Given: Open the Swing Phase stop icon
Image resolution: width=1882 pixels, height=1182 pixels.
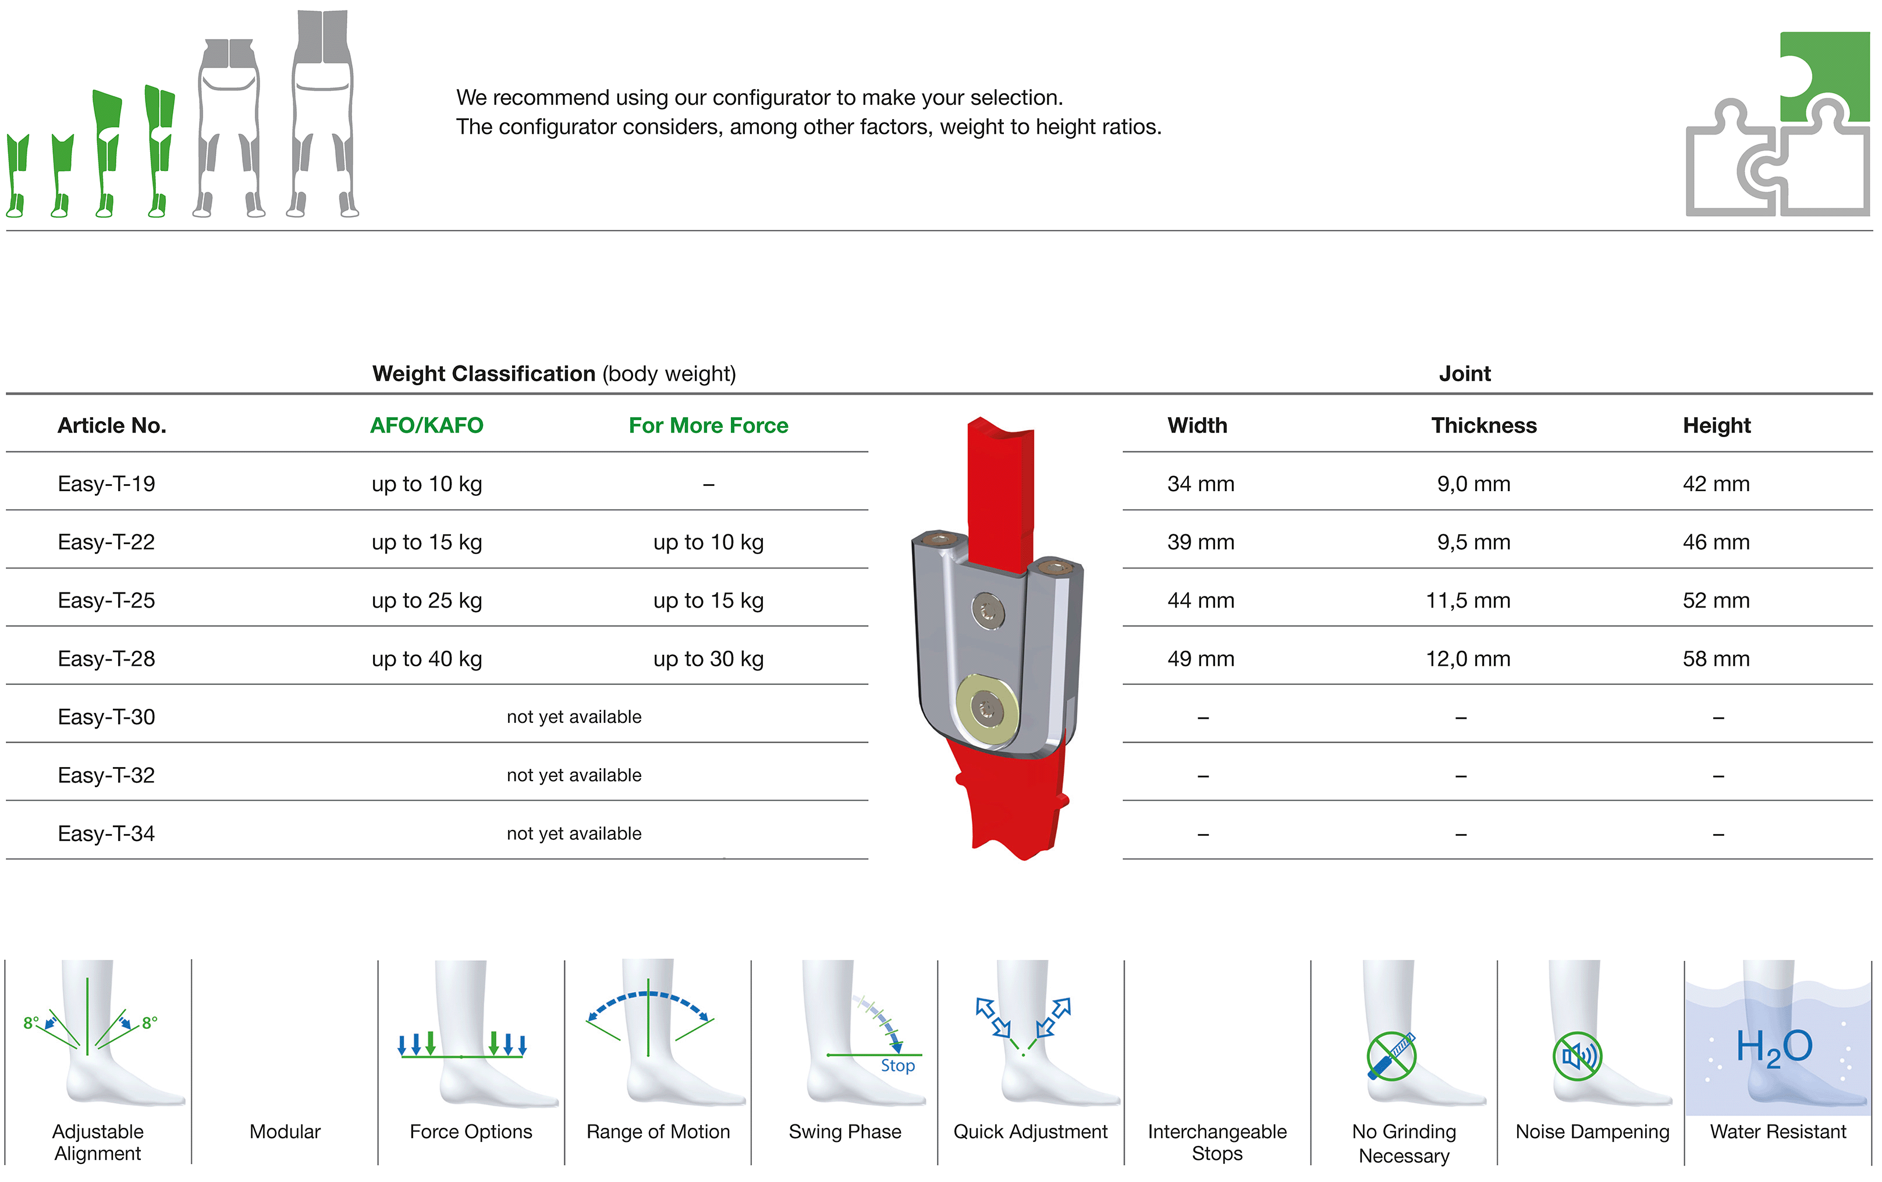Looking at the screenshot, I should (x=858, y=1032).
